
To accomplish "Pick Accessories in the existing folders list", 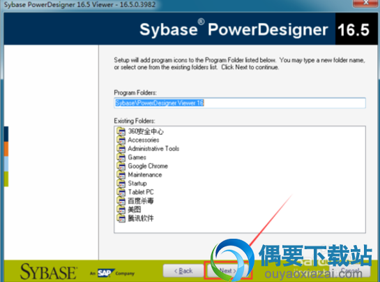I will [x=144, y=140].
